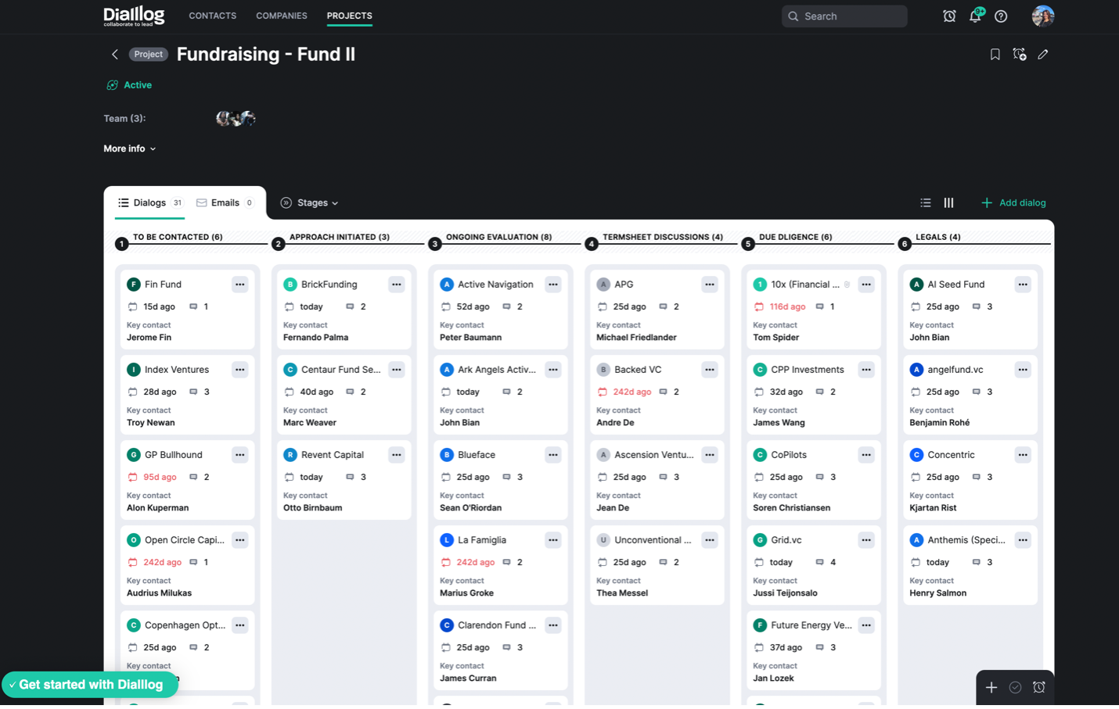Click the Search input field
1119x709 pixels.
coord(844,16)
